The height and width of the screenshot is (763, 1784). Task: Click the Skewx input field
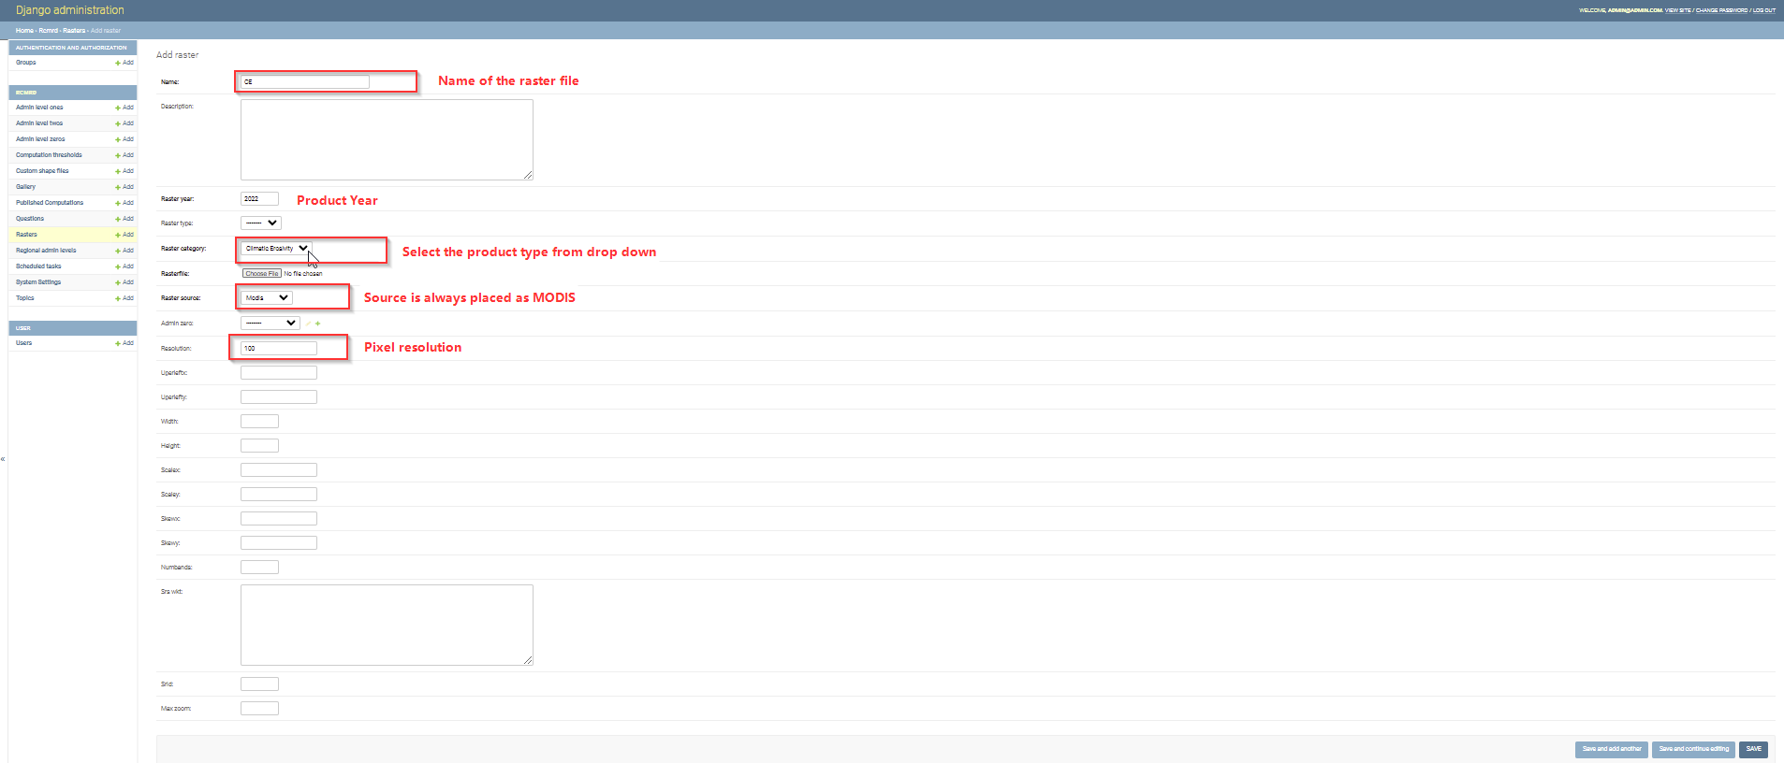pos(279,519)
